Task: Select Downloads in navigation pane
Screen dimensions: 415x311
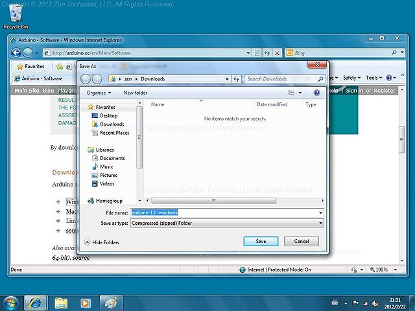Action: pos(112,124)
